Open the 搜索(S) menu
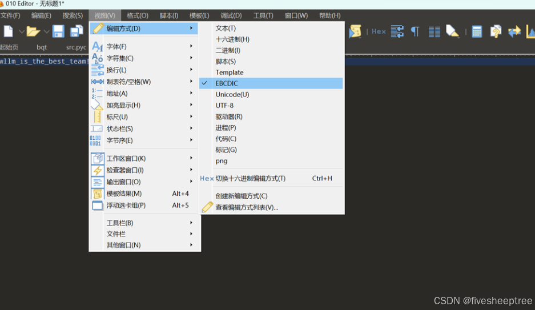 (x=73, y=15)
